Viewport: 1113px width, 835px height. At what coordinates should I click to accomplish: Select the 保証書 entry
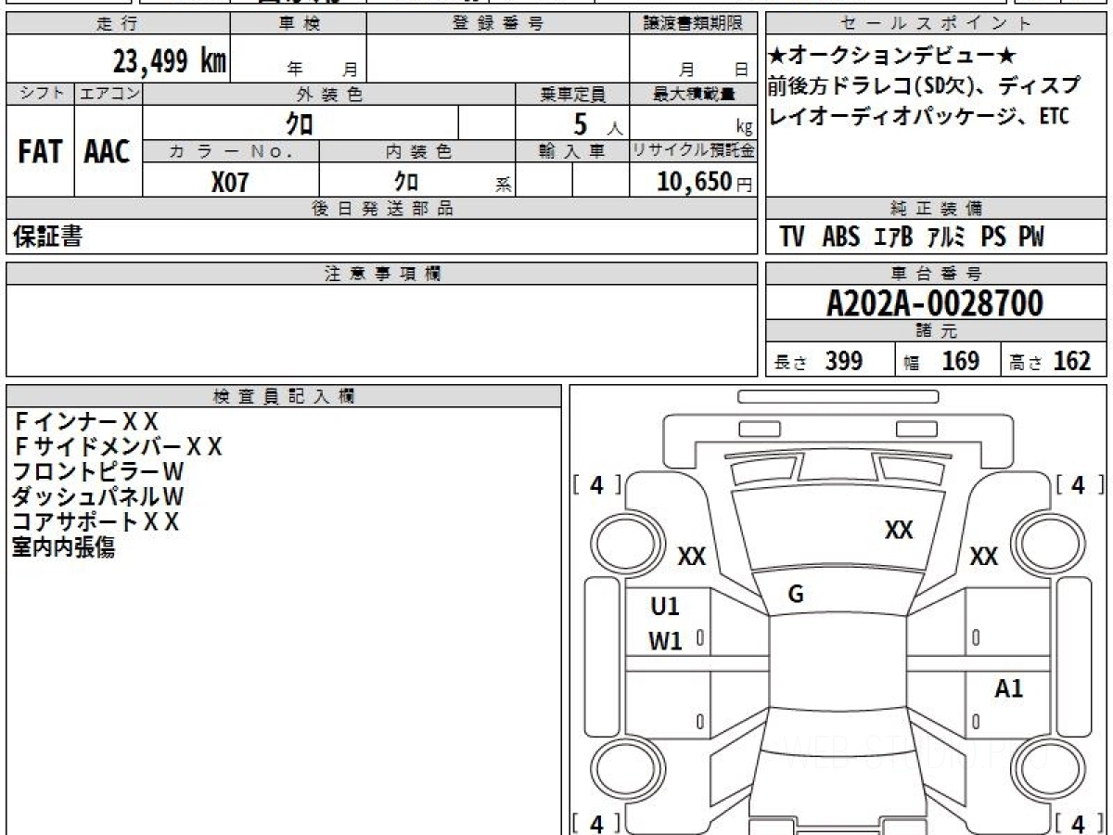[47, 237]
